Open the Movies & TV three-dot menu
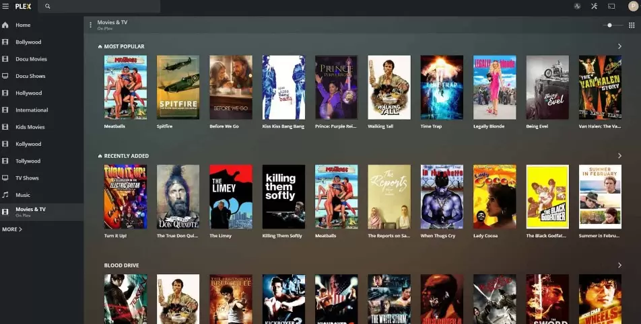This screenshot has height=324, width=641. [x=90, y=25]
